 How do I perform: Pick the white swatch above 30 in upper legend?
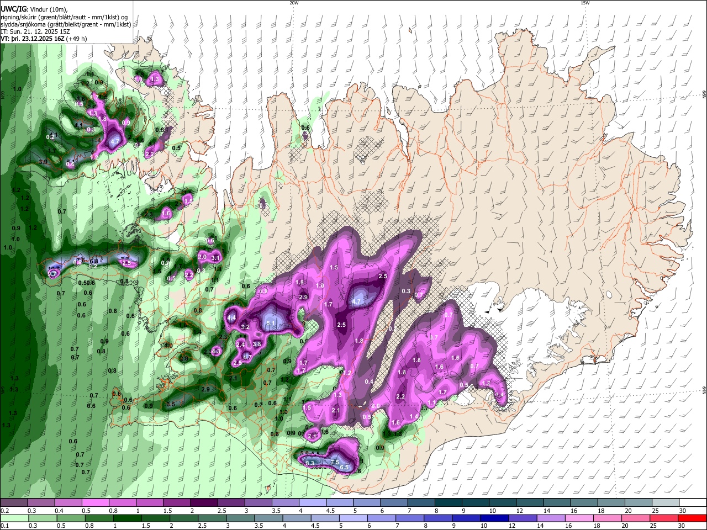tap(693, 503)
